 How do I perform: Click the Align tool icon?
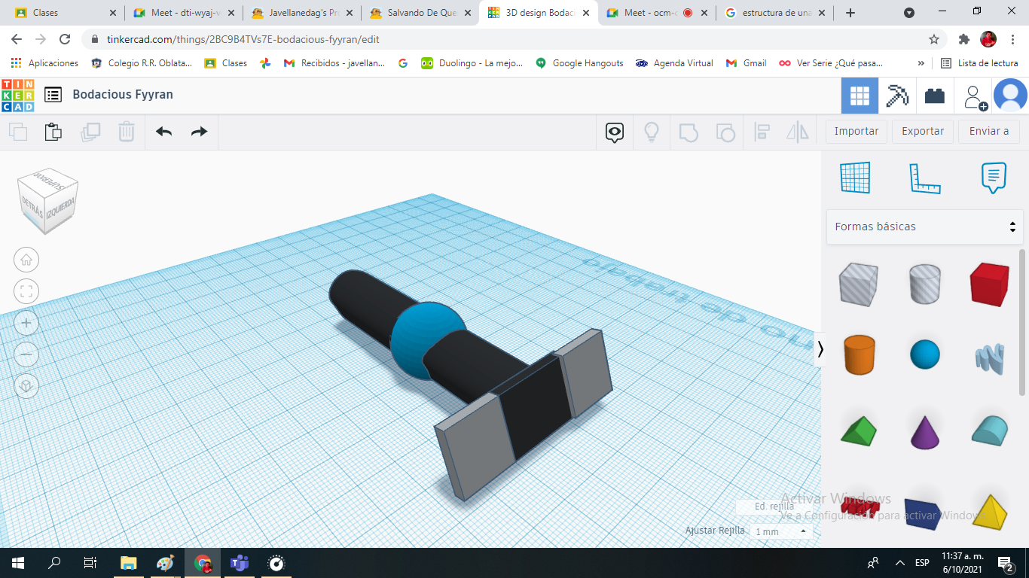point(762,133)
